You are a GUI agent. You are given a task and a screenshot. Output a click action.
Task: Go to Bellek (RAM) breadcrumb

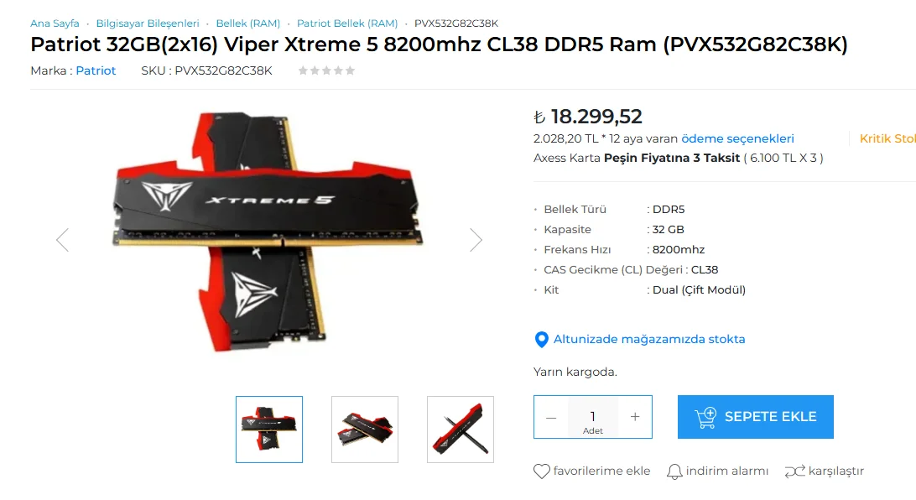point(248,23)
